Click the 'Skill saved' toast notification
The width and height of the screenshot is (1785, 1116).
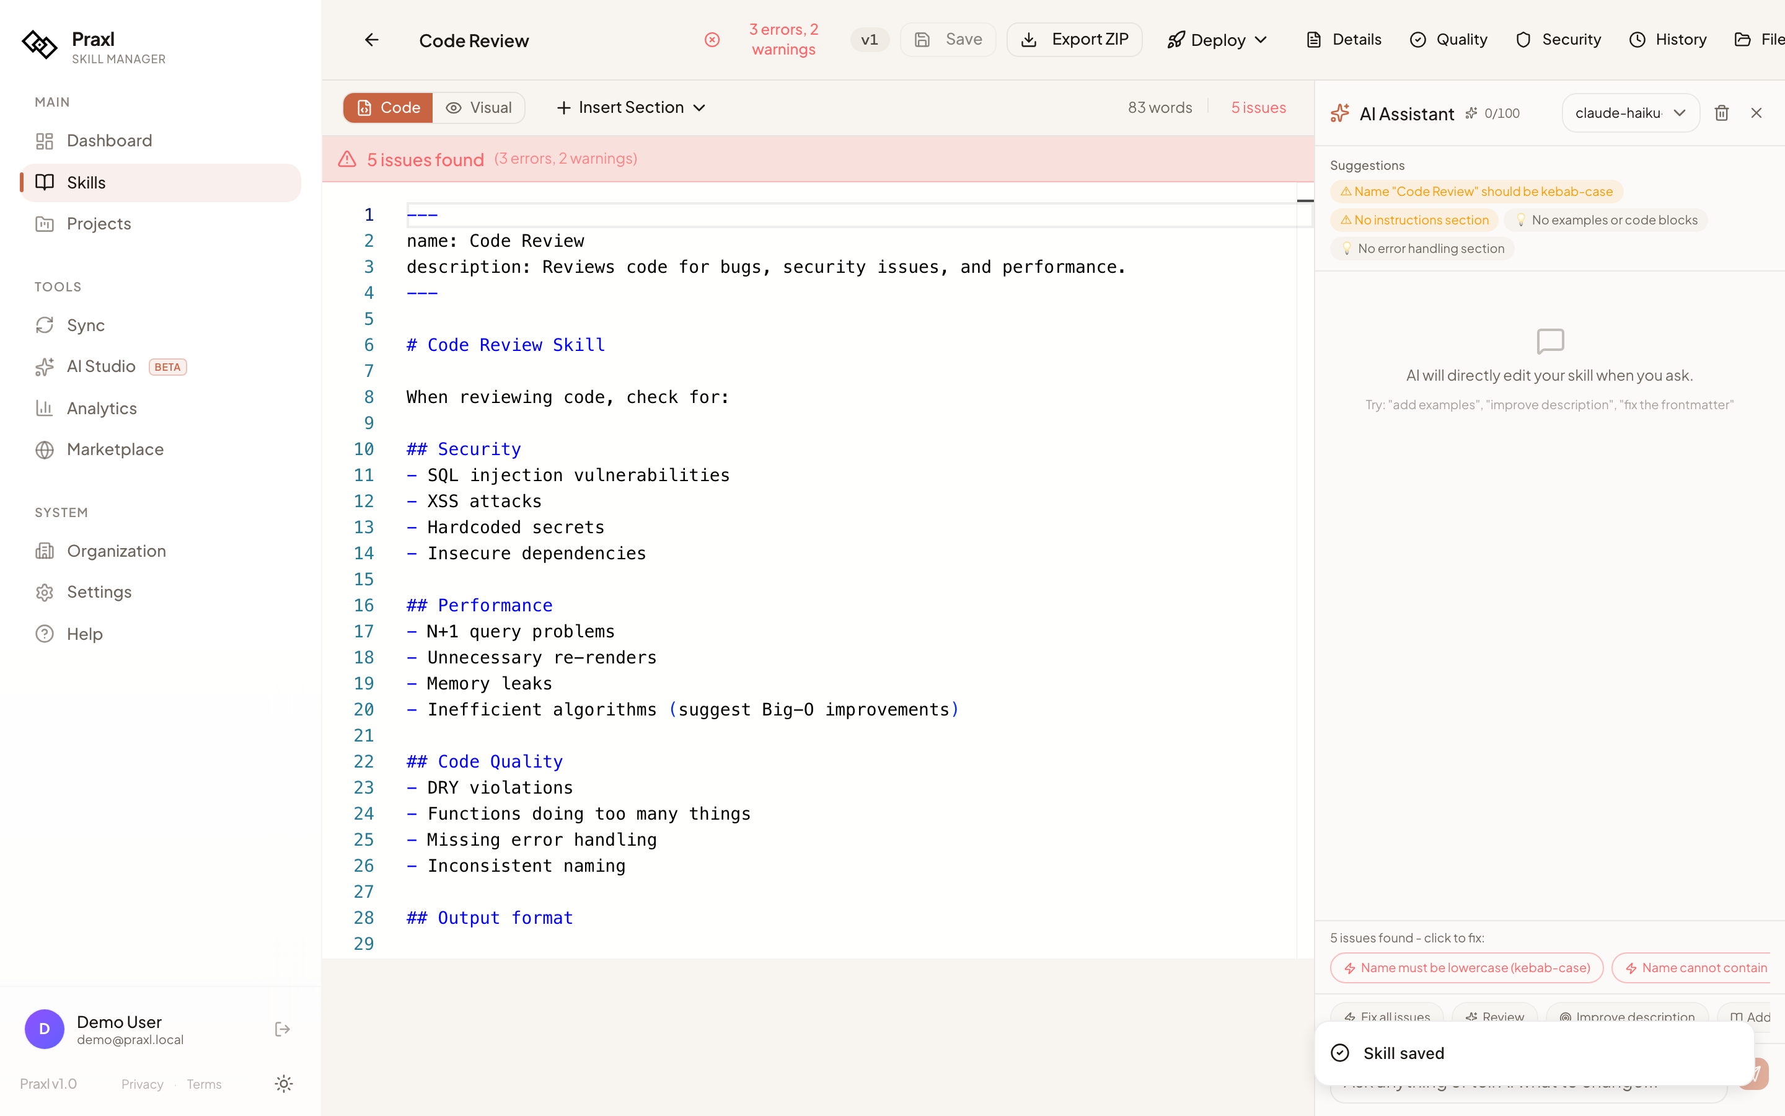click(1534, 1053)
